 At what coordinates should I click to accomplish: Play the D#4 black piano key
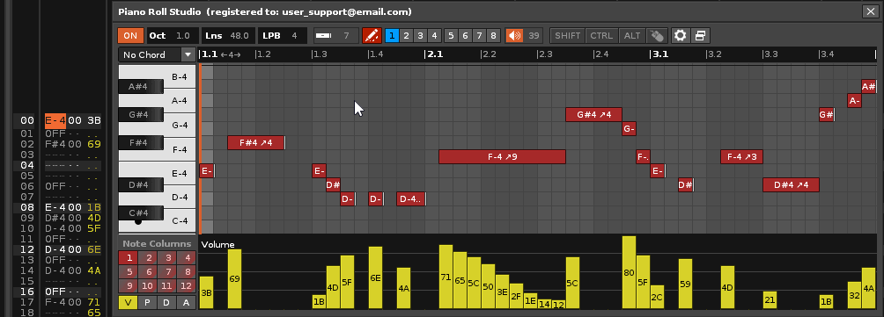[x=140, y=185]
